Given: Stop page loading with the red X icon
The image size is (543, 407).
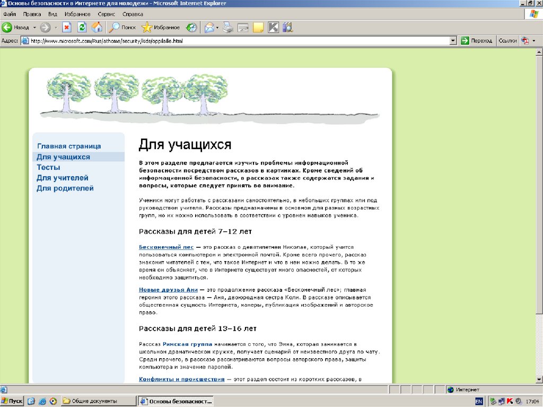Looking at the screenshot, I should pyautogui.click(x=66, y=28).
